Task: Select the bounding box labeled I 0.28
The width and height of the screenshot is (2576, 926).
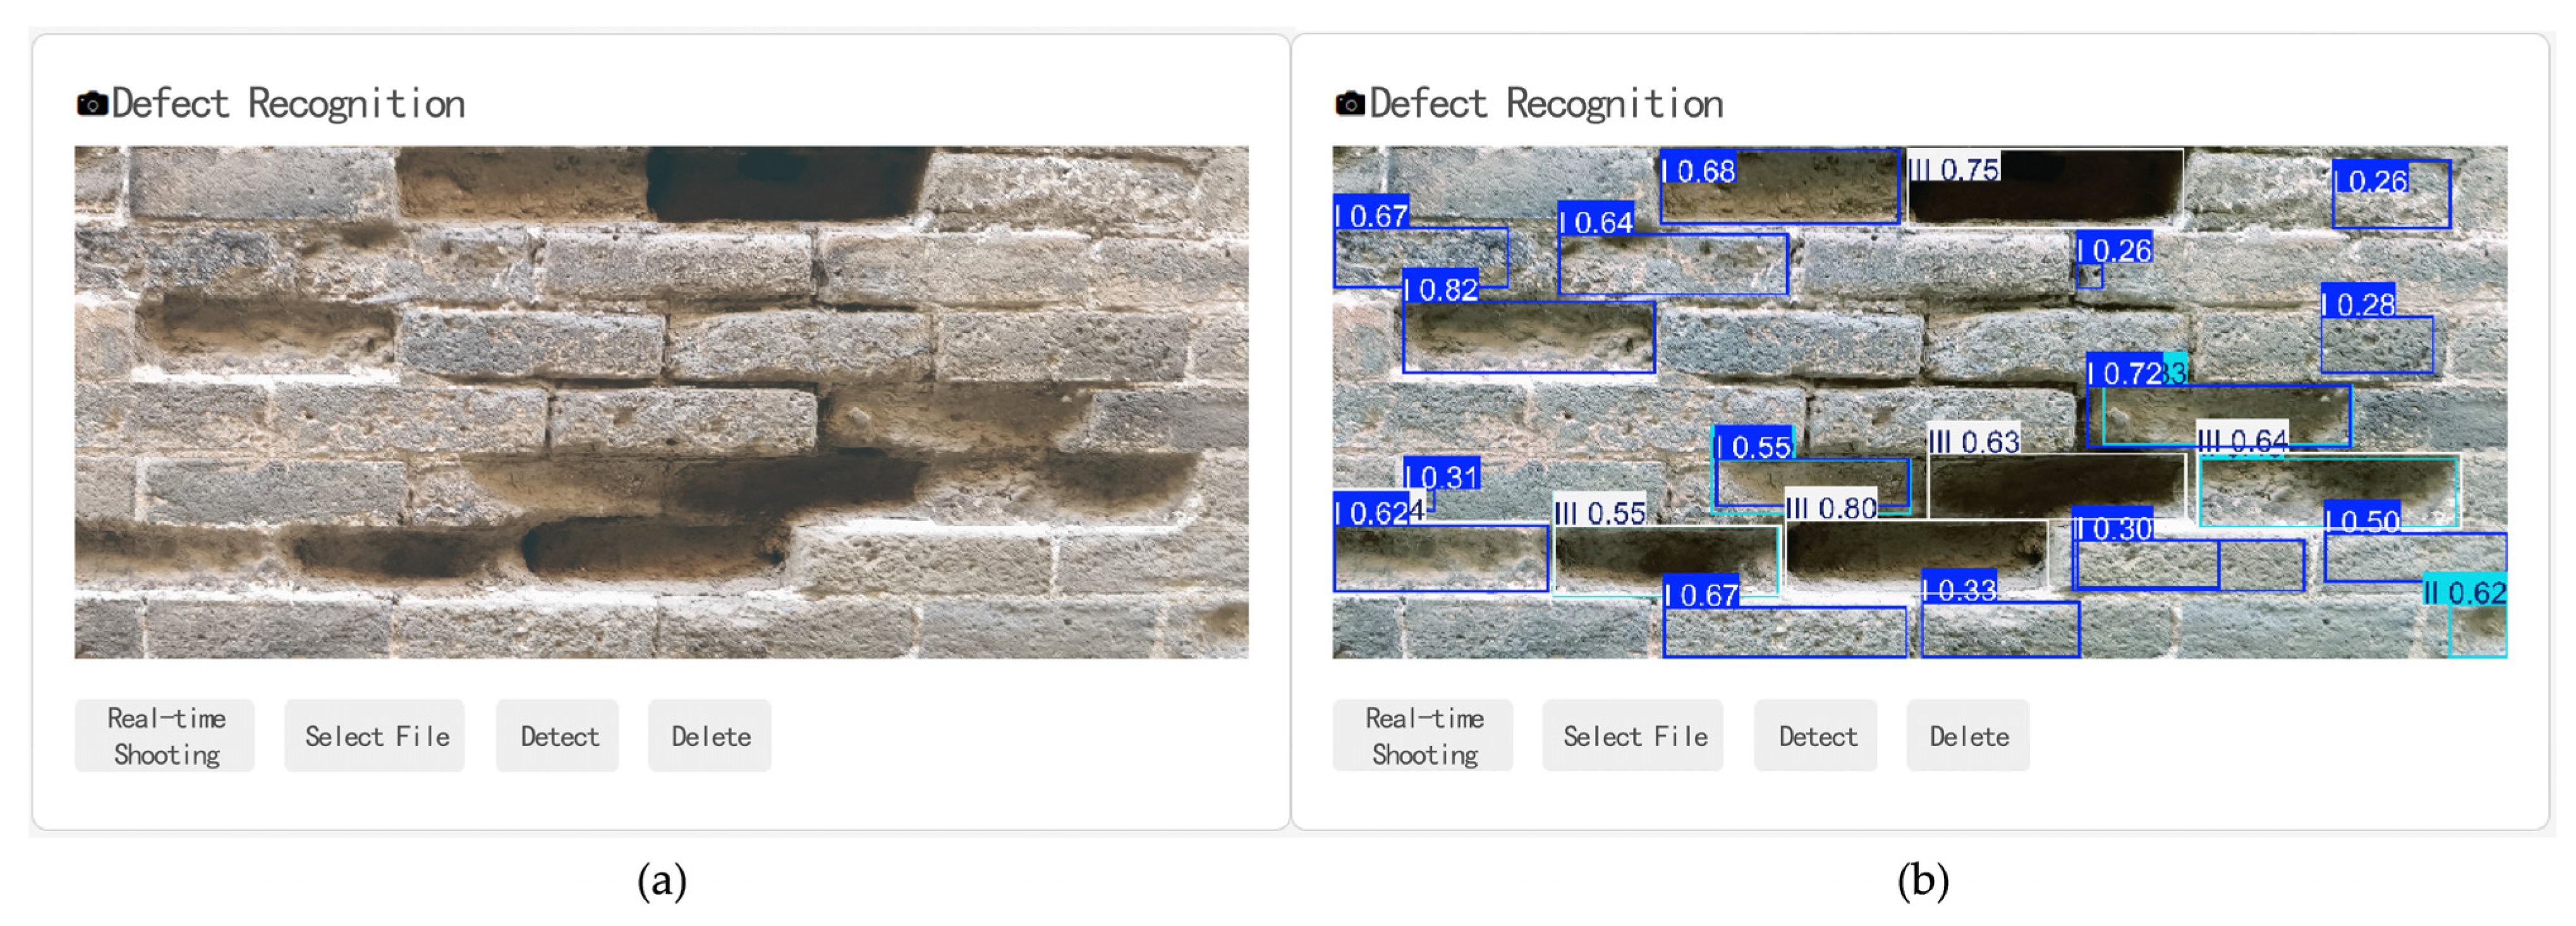Action: coord(2377,345)
